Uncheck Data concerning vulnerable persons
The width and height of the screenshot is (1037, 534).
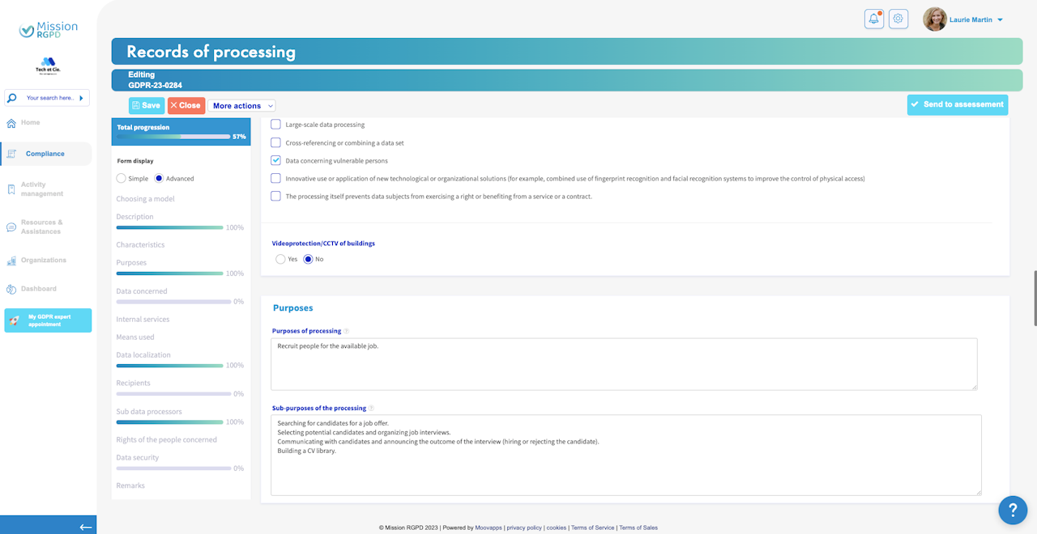275,160
